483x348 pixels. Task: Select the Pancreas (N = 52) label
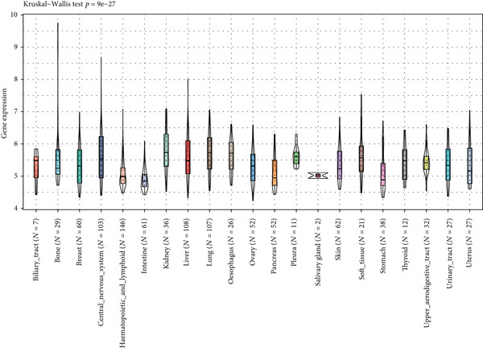(x=275, y=246)
